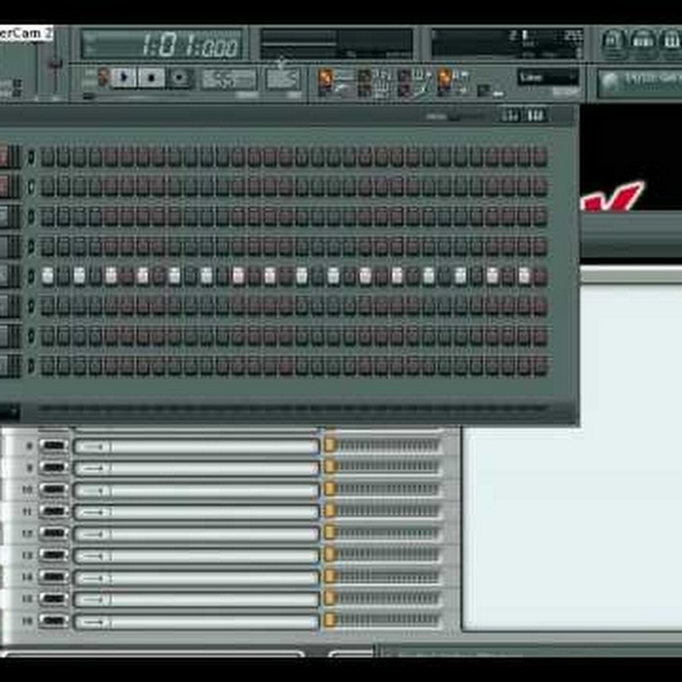
Task: Click the track 16 routing button
Action: tap(53, 621)
